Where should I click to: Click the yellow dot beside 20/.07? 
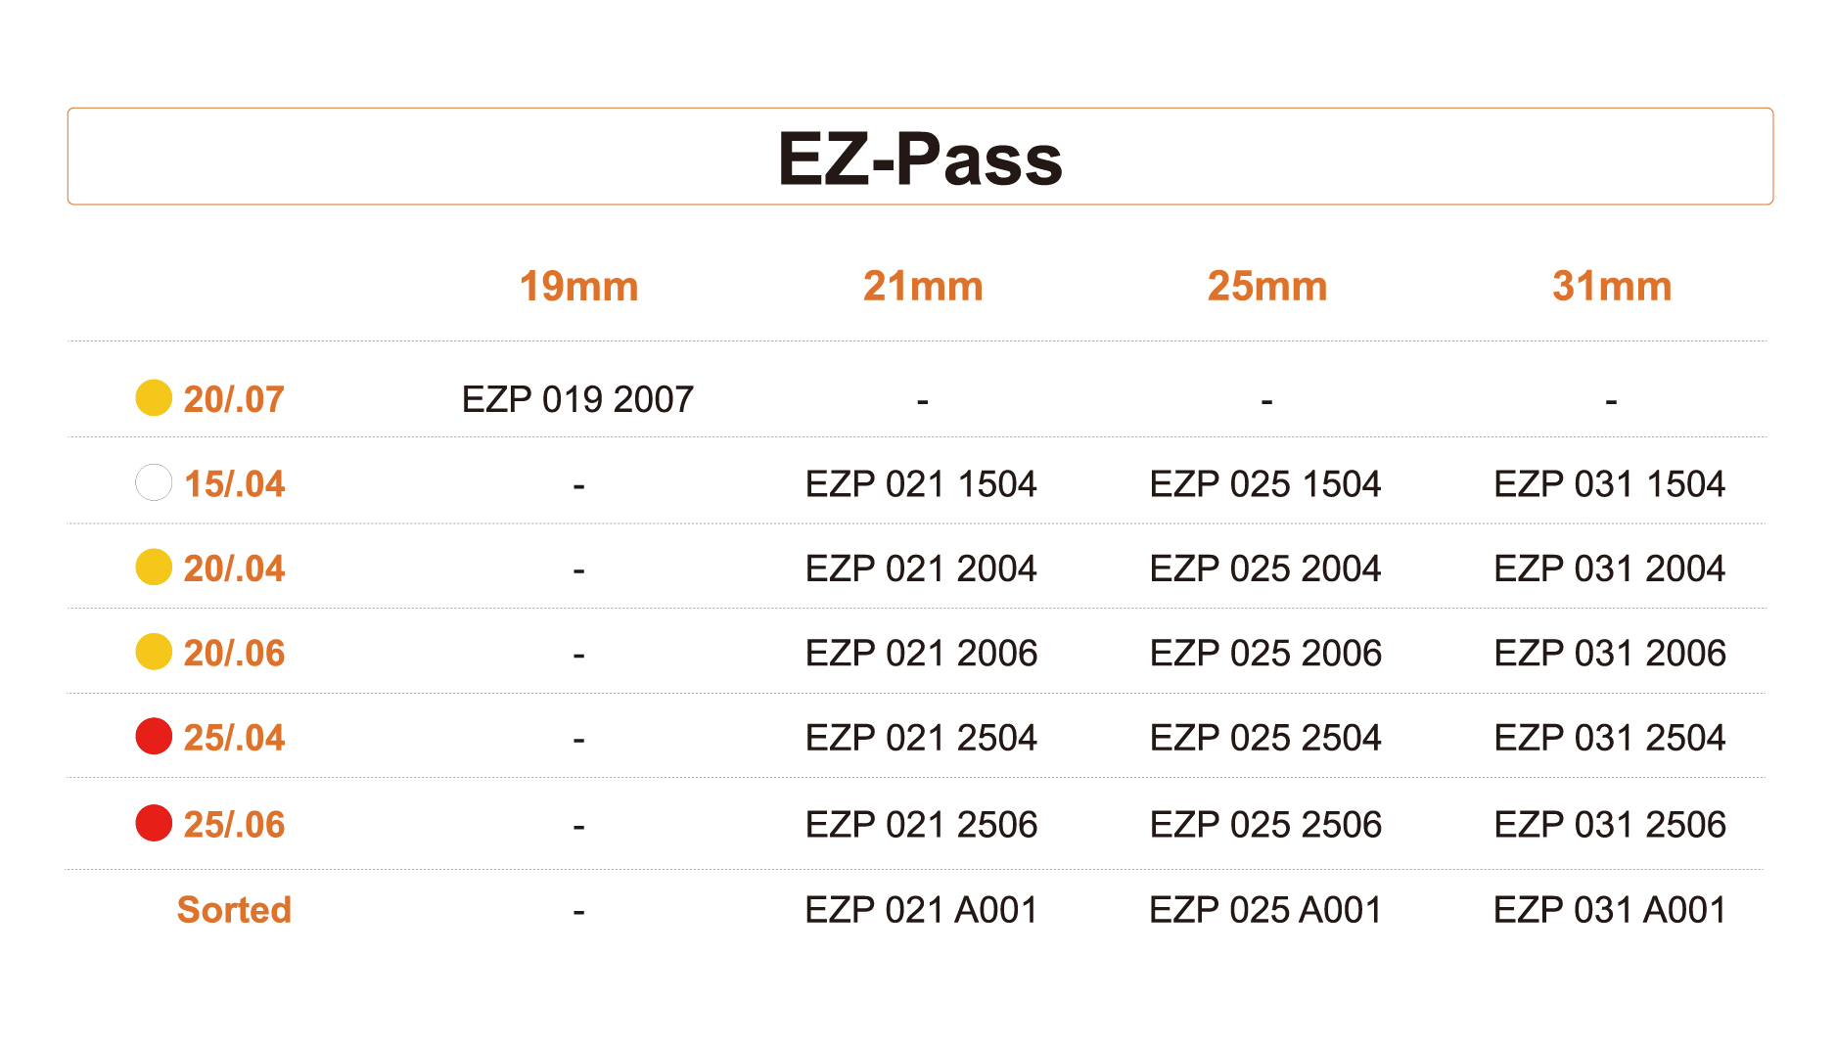point(154,398)
